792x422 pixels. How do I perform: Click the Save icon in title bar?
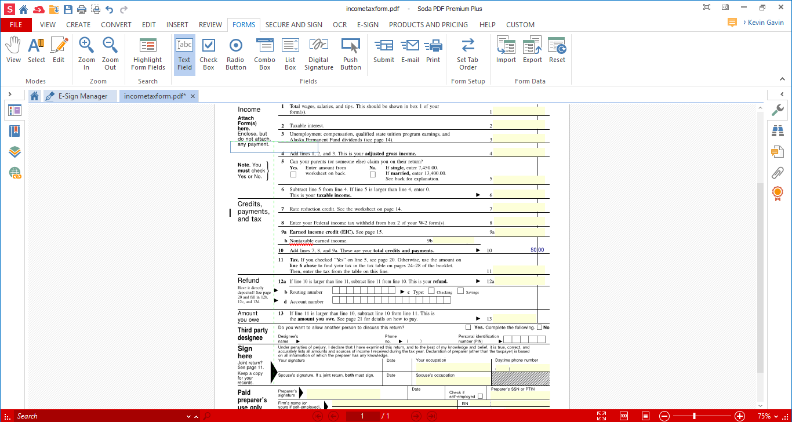[x=68, y=9]
